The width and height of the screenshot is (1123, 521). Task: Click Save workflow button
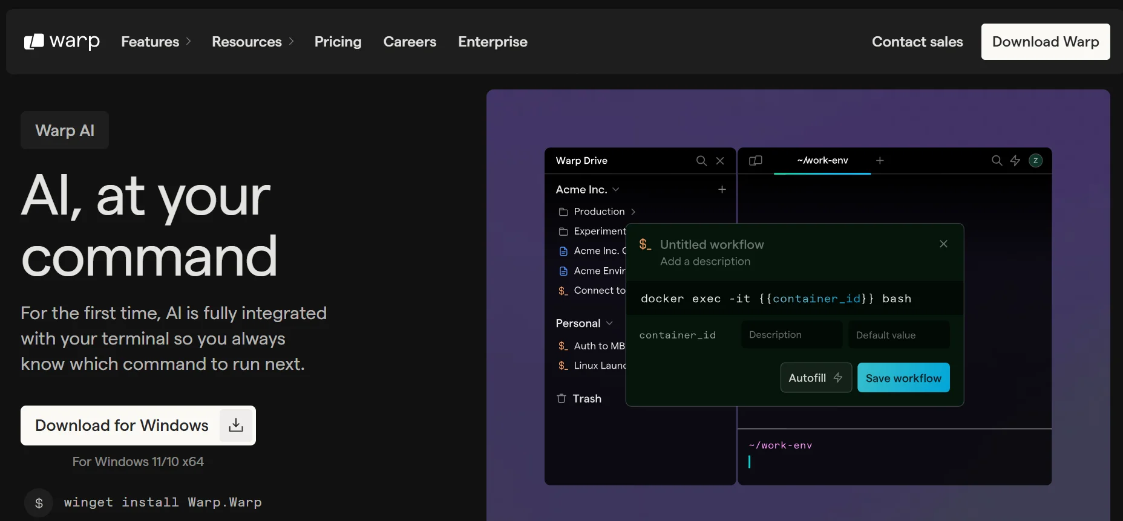(x=903, y=378)
